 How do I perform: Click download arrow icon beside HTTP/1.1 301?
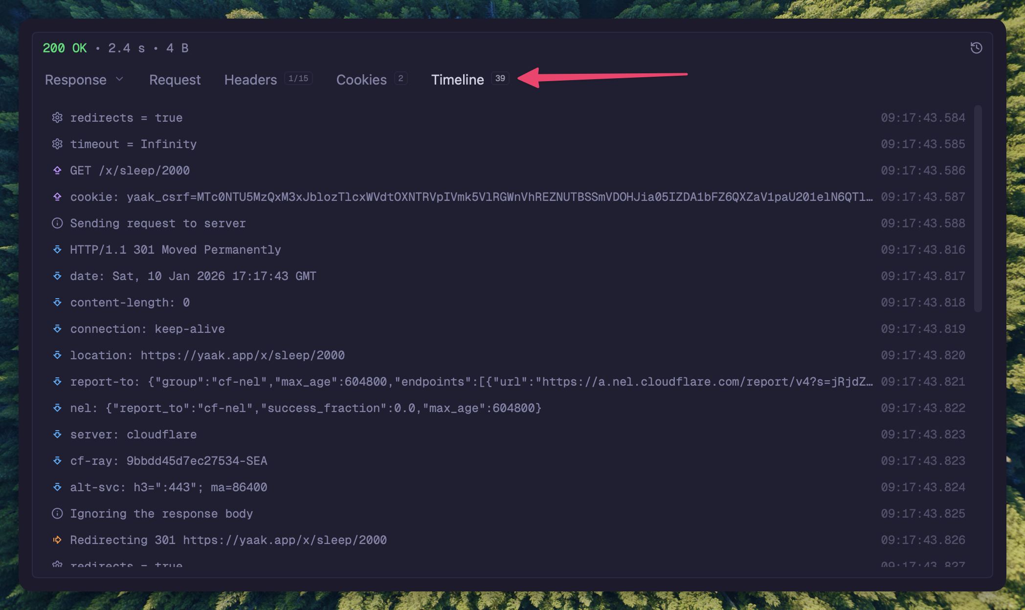click(x=57, y=250)
